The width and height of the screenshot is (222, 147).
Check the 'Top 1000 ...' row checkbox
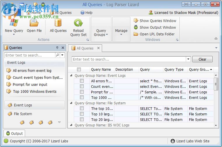[x=82, y=97]
